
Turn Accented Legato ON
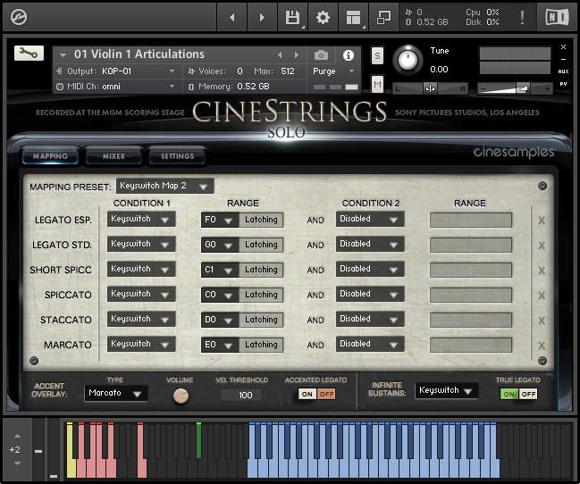click(307, 394)
